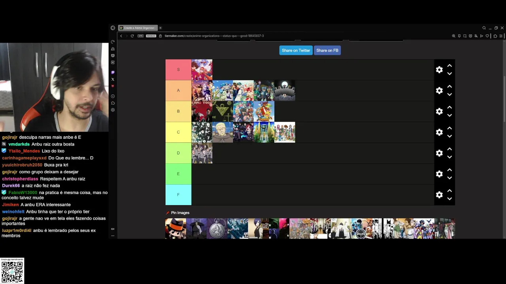
Task: Open a new browser tab
Action: tap(160, 28)
